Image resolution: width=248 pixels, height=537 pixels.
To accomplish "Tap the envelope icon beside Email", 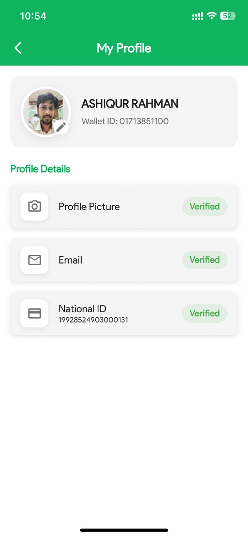I will (35, 260).
